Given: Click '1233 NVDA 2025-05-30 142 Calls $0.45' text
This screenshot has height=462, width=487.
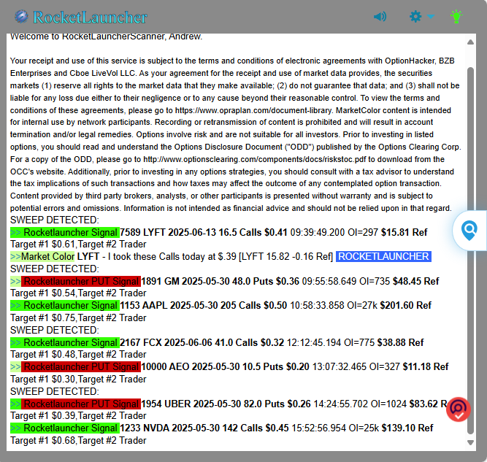Looking at the screenshot, I should [x=204, y=428].
